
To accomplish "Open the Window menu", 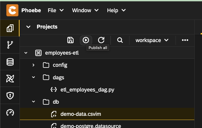I will point(85,10).
